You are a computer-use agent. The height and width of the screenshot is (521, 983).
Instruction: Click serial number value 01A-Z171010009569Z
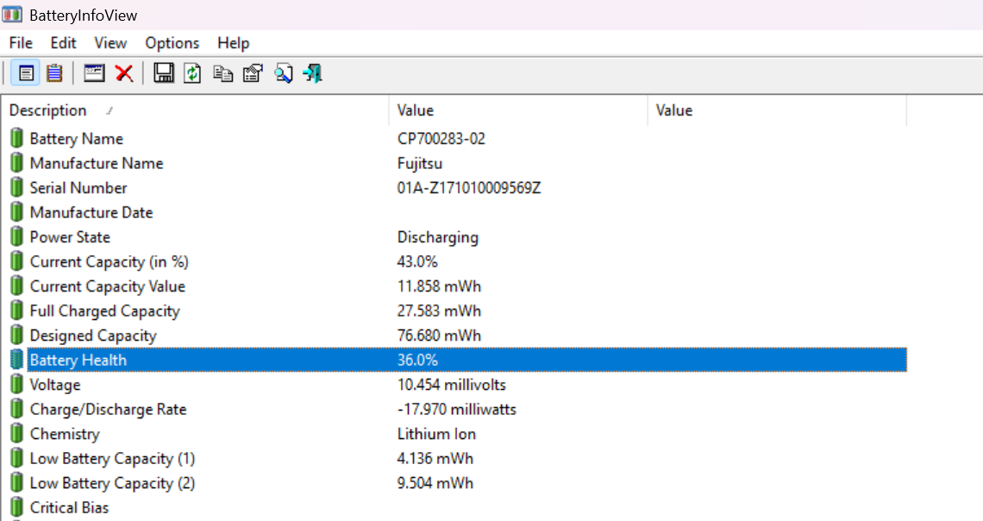point(469,187)
